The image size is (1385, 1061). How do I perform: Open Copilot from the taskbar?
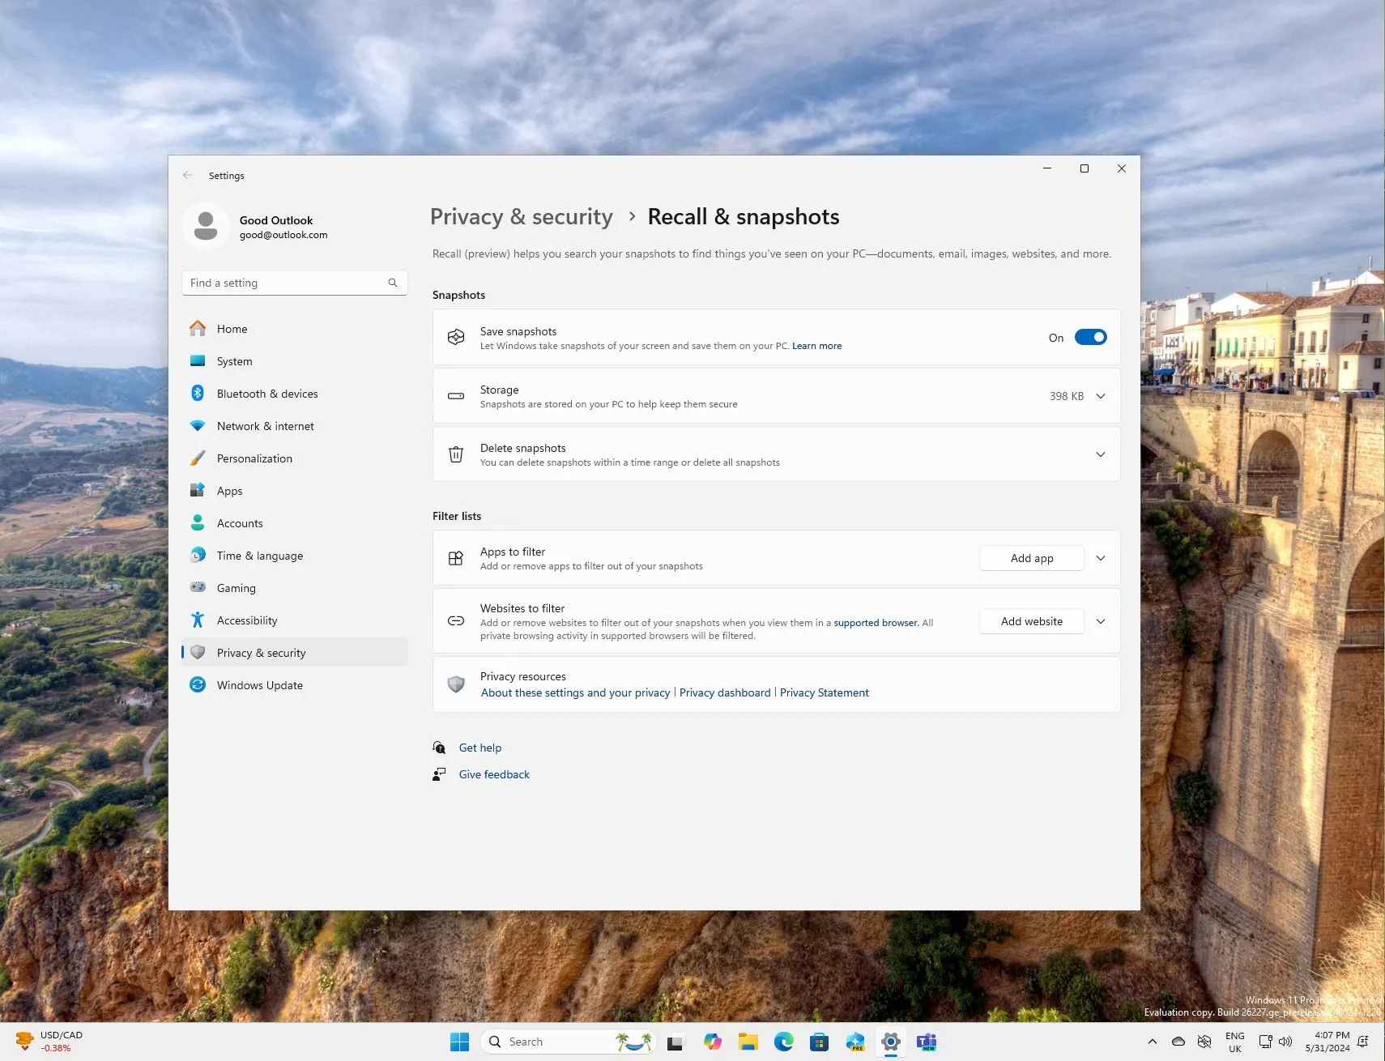click(x=712, y=1042)
